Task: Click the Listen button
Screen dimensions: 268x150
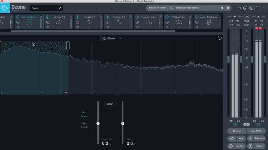Action: coord(110,104)
